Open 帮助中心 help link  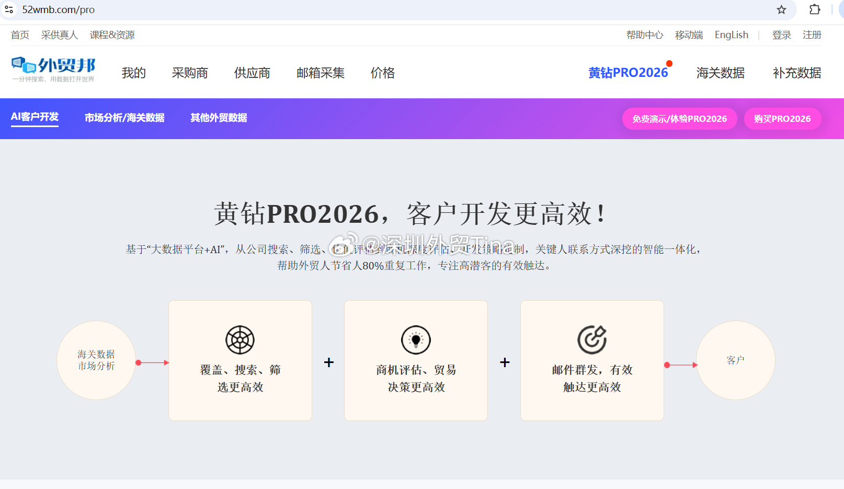645,35
